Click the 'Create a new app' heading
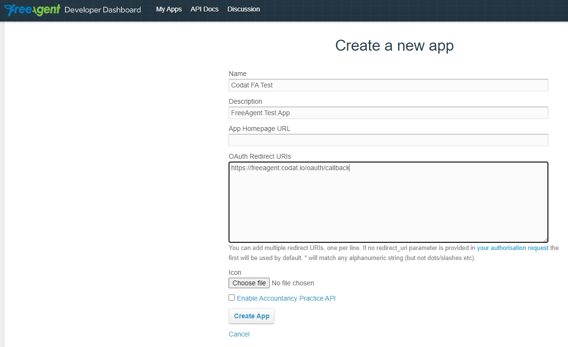This screenshot has width=568, height=347. click(394, 45)
